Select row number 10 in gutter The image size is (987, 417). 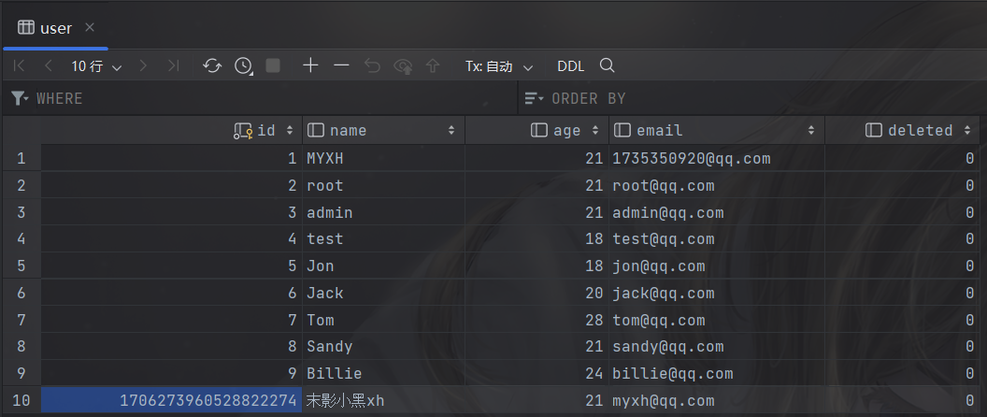point(21,400)
